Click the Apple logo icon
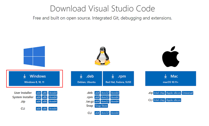Screen dimensions: 209x126 pyautogui.click(x=171, y=56)
